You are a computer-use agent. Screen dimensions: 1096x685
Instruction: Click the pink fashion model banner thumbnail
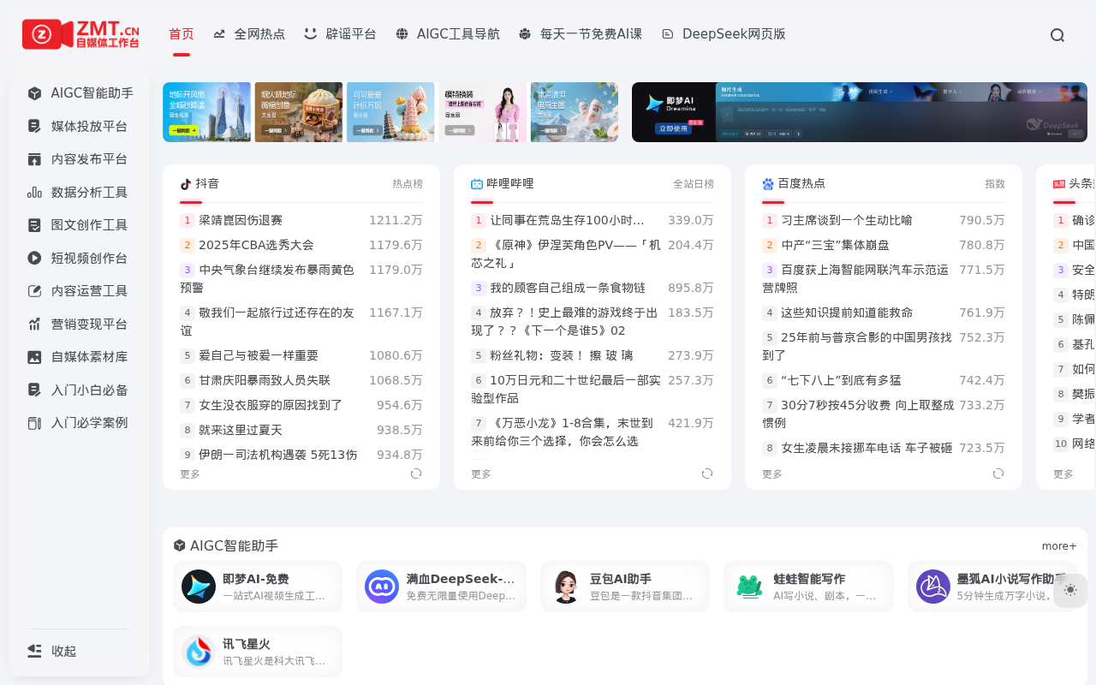483,112
